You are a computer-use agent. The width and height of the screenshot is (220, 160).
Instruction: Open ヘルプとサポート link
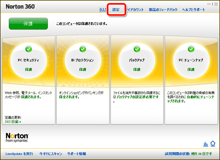click(194, 10)
